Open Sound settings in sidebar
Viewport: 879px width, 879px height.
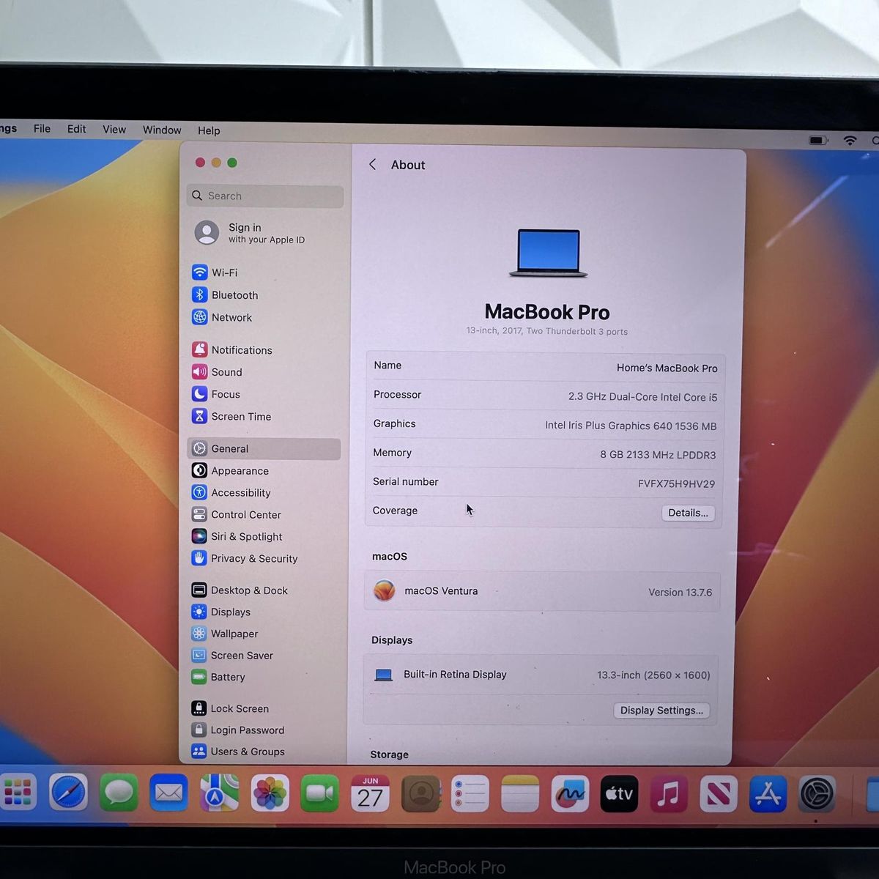pos(217,372)
